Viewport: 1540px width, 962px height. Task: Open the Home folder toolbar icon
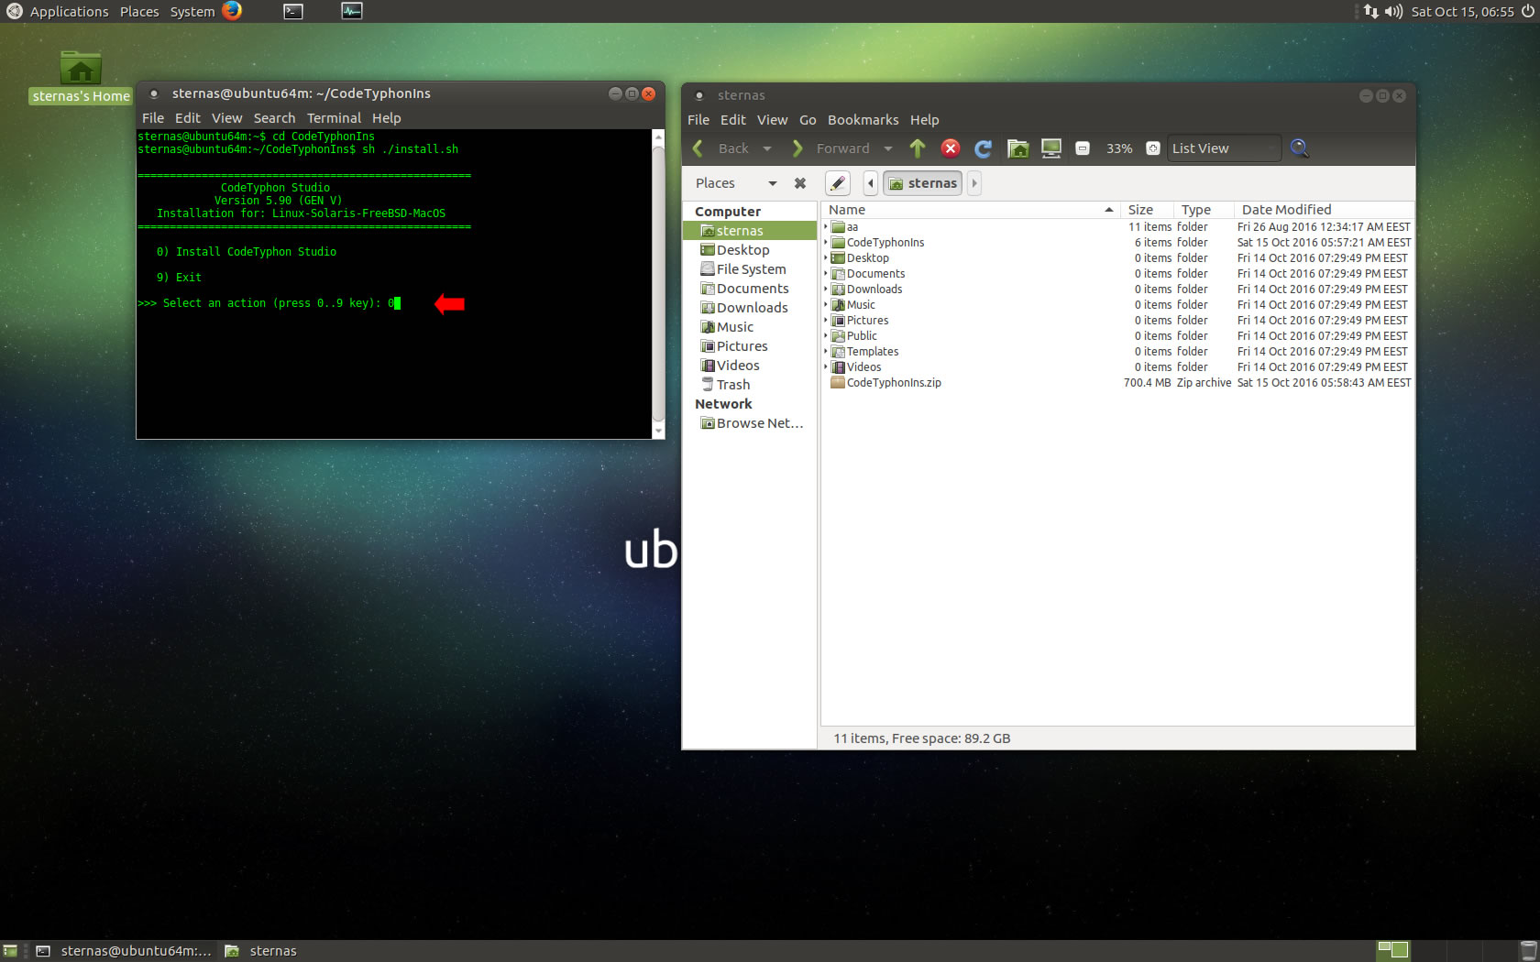pyautogui.click(x=1017, y=148)
